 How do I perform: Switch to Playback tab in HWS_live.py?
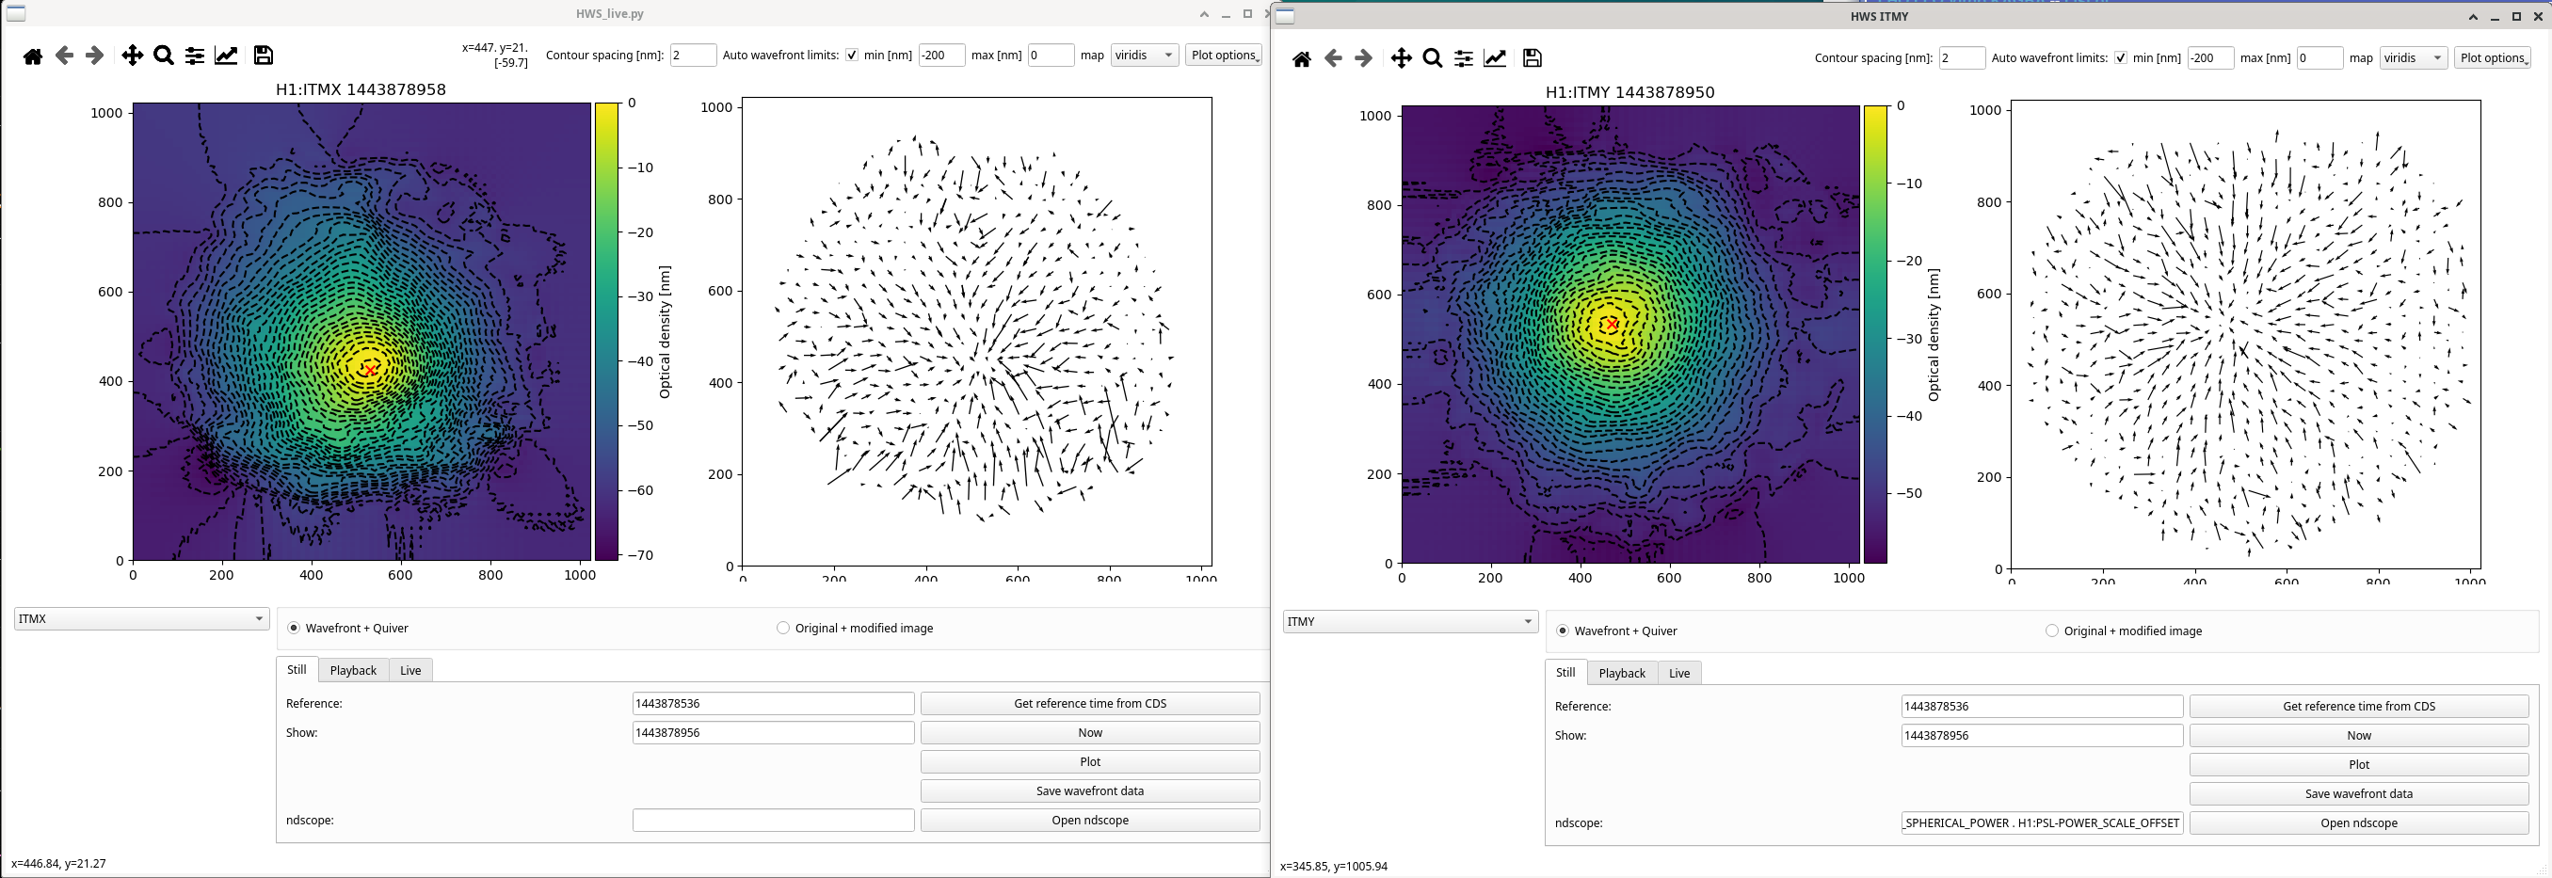coord(353,671)
